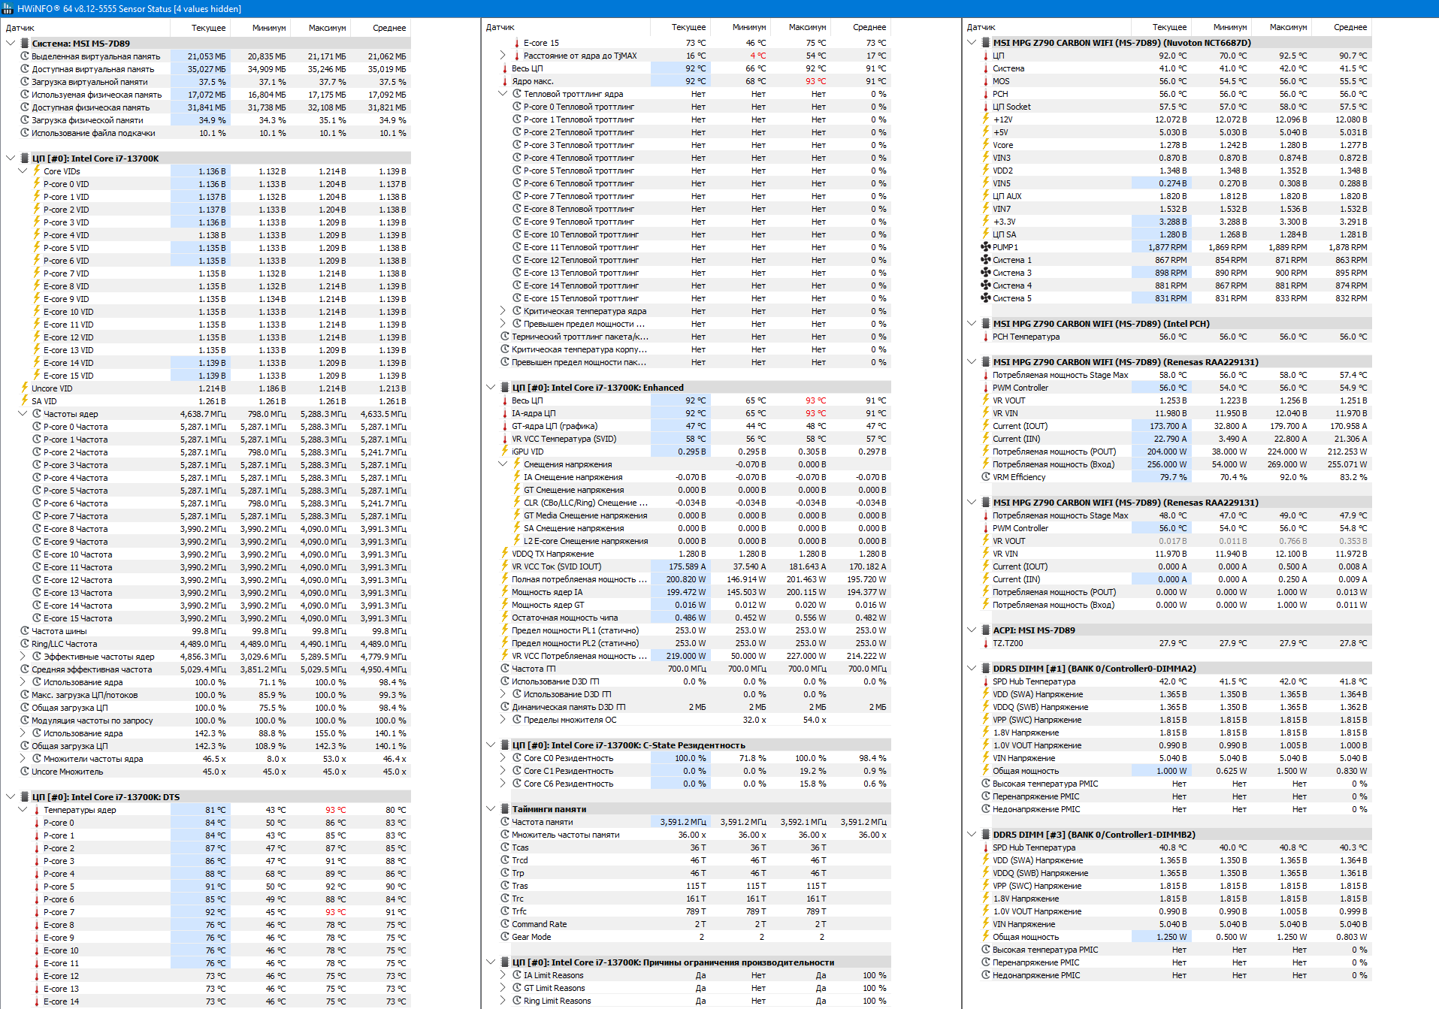Click the lightning icon next to "Uncore VID"
The width and height of the screenshot is (1439, 1009).
point(25,388)
